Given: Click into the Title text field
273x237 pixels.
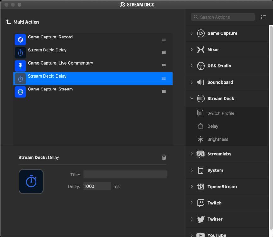Looking at the screenshot, I should [125, 174].
